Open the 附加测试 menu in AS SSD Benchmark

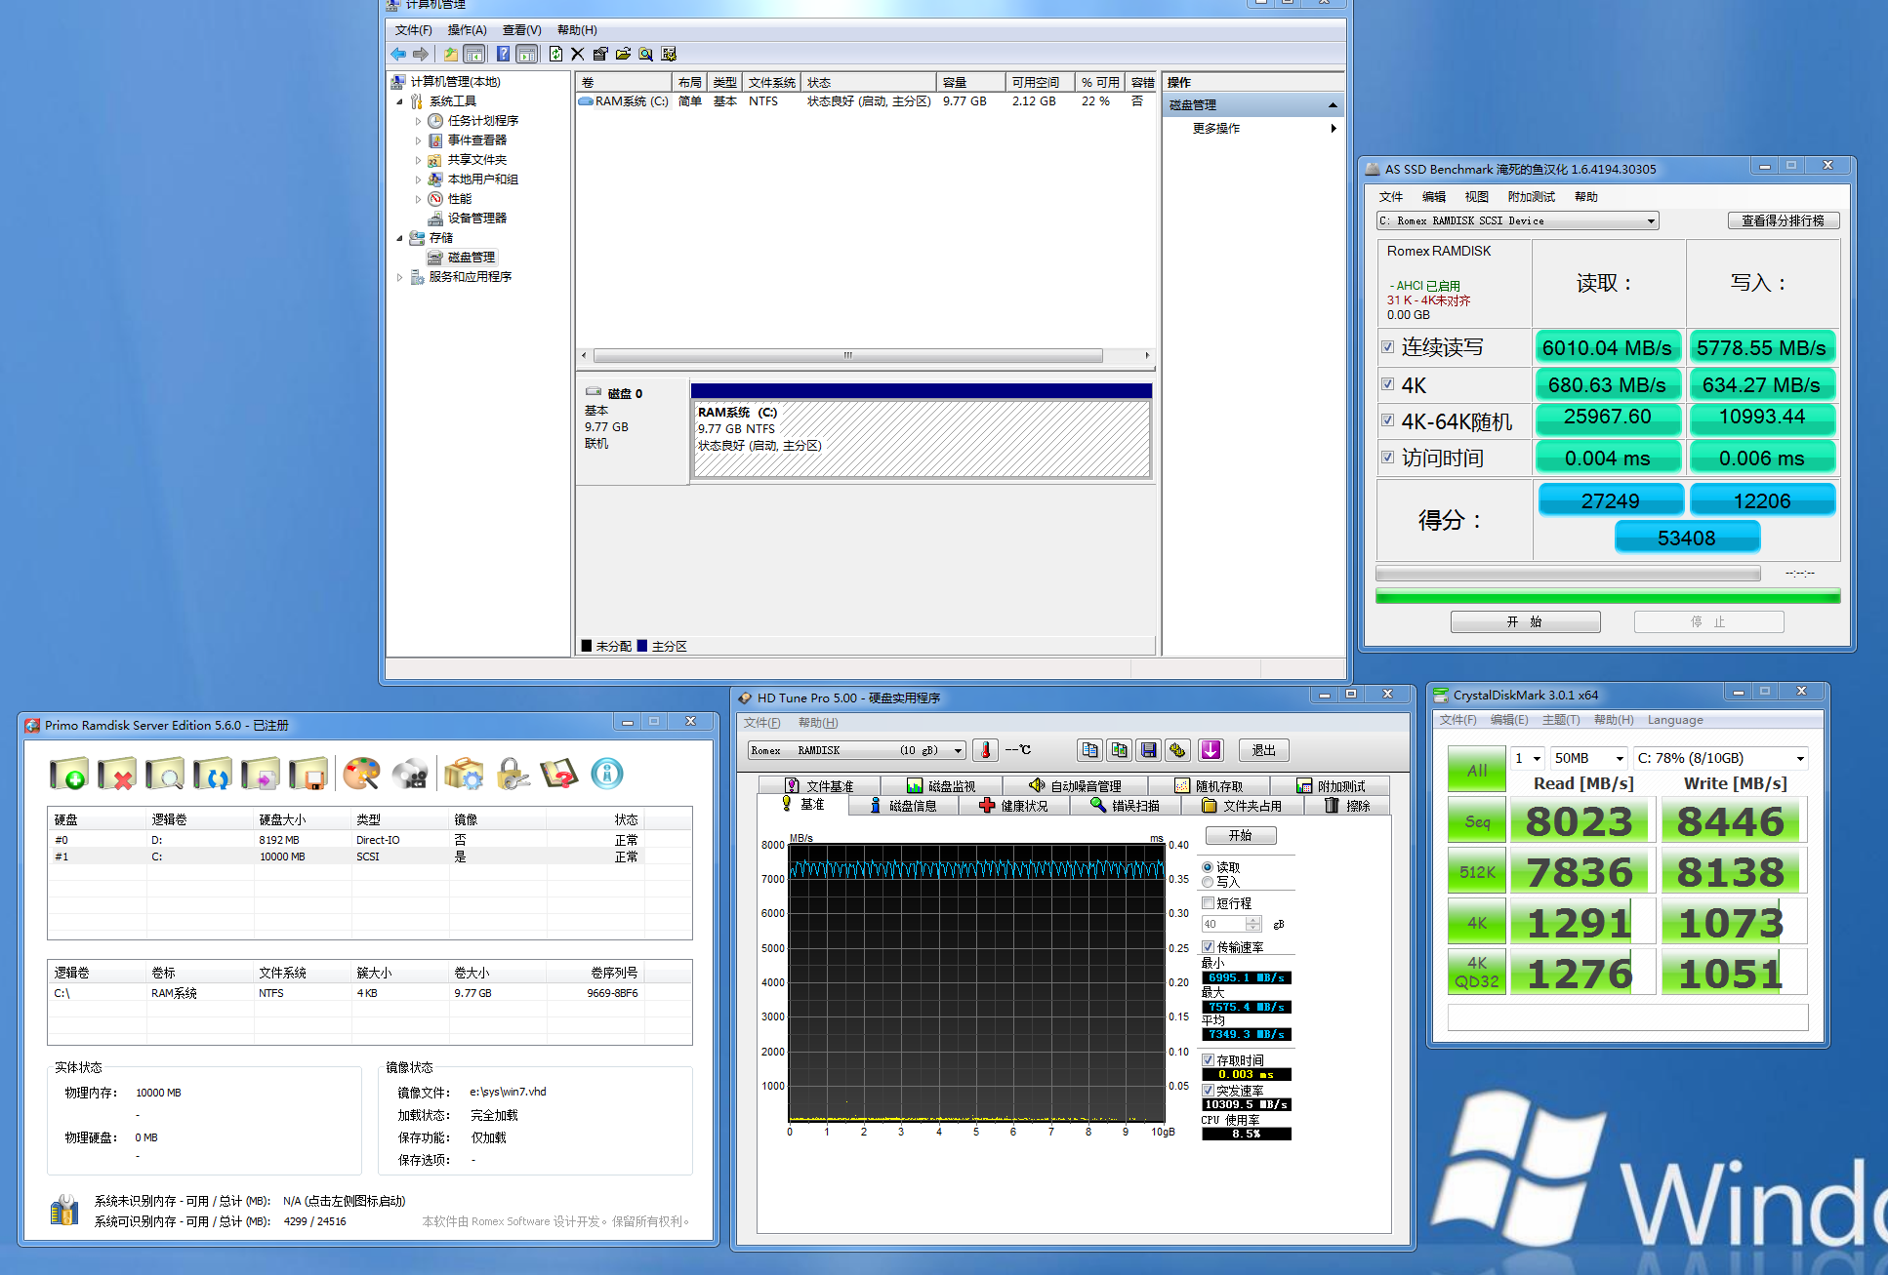click(x=1531, y=197)
